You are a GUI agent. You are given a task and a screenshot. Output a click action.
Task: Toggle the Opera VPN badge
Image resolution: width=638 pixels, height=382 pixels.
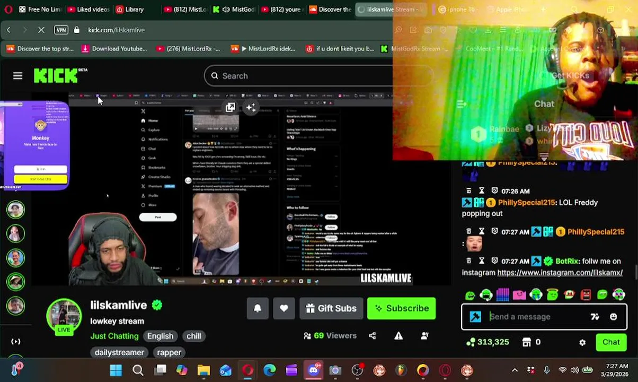pos(61,30)
